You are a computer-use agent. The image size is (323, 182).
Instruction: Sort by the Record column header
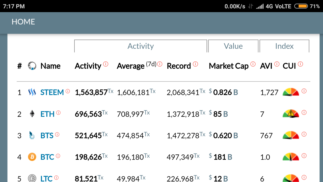point(179,66)
